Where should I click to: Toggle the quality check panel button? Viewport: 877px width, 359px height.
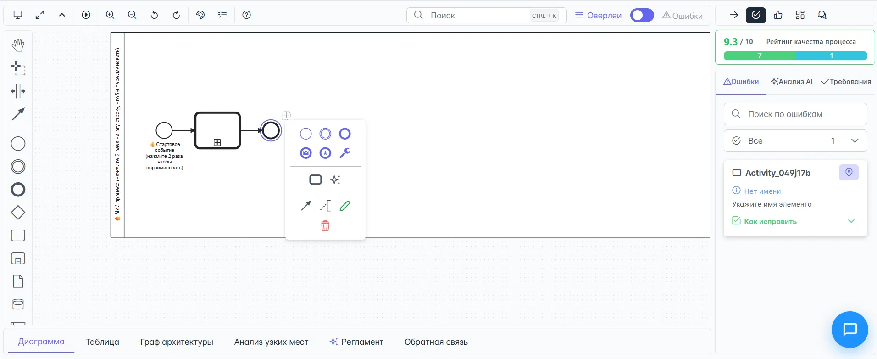[755, 15]
